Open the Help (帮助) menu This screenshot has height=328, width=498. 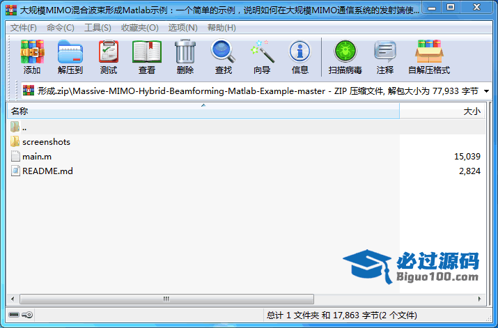pos(221,28)
